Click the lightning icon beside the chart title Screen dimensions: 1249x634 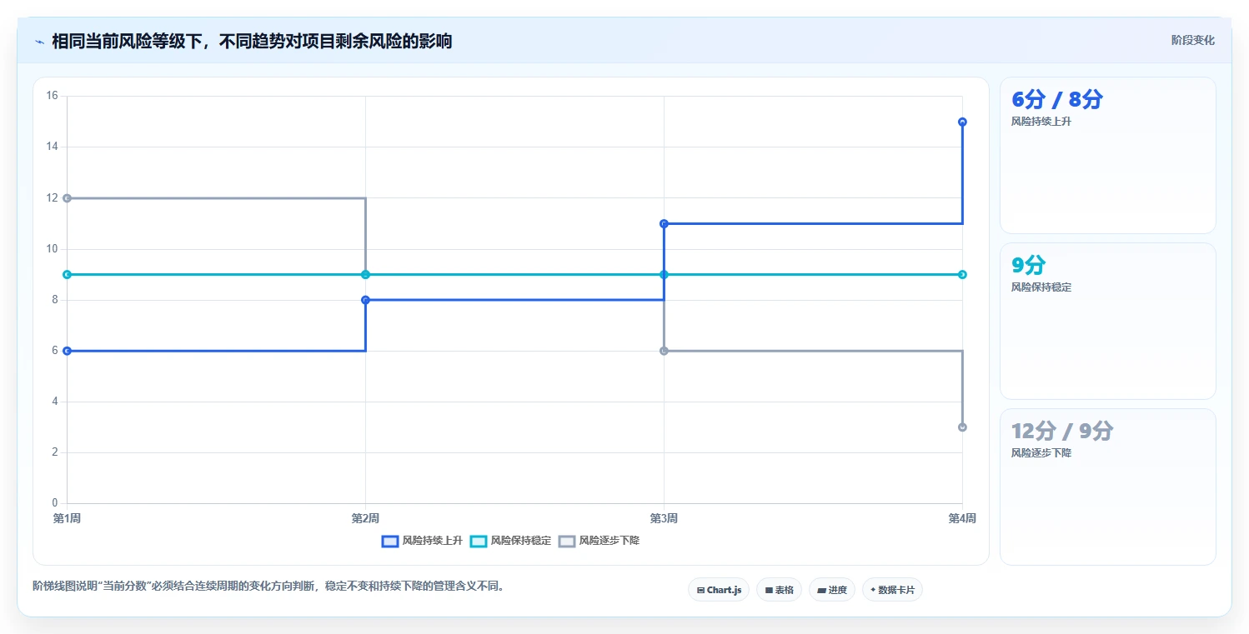[39, 42]
